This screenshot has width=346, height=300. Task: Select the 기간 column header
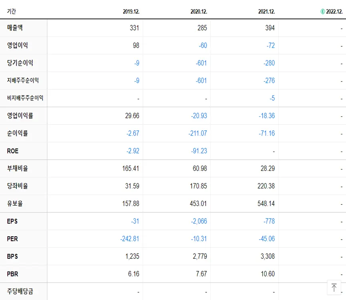click(x=10, y=12)
